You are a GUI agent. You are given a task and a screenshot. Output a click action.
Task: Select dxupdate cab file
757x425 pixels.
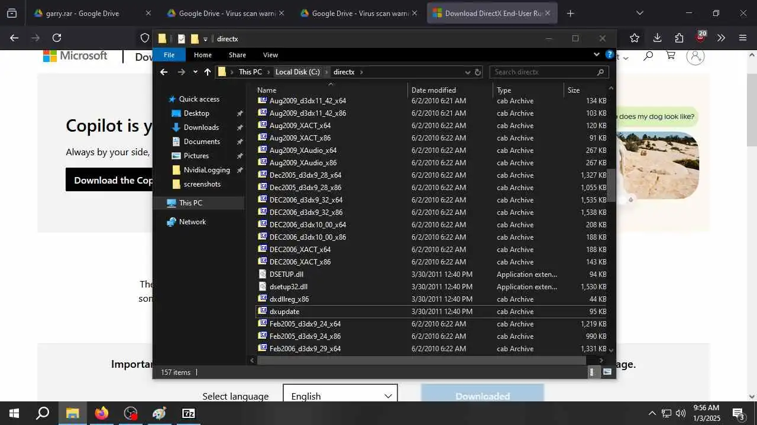click(284, 312)
